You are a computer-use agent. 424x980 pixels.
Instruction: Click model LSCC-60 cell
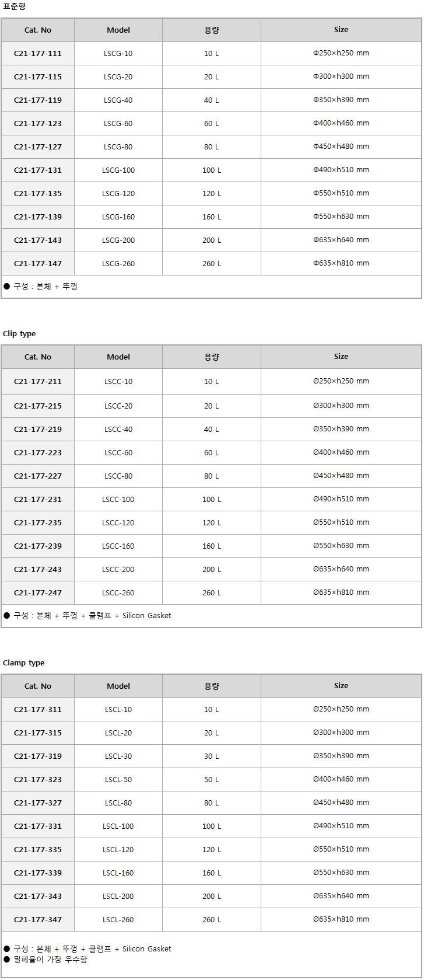click(118, 453)
